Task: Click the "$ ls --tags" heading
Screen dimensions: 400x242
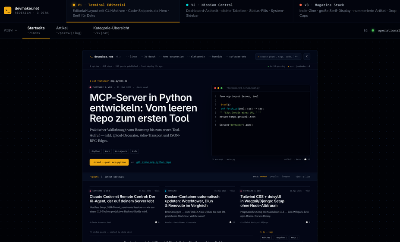Action: [x=267, y=232]
